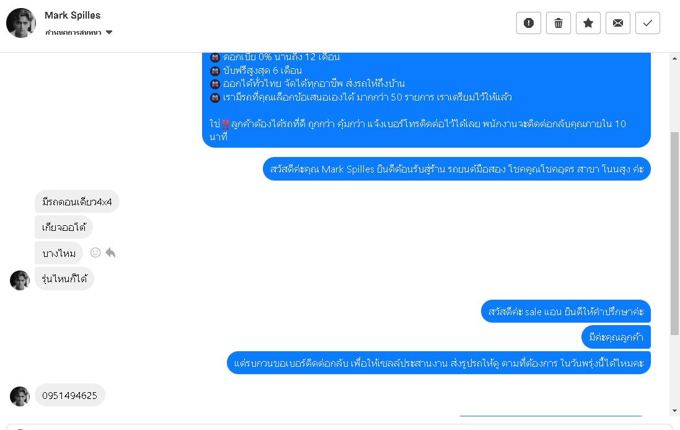Click the Mark Spilles name header
The width and height of the screenshot is (680, 430).
click(x=73, y=15)
